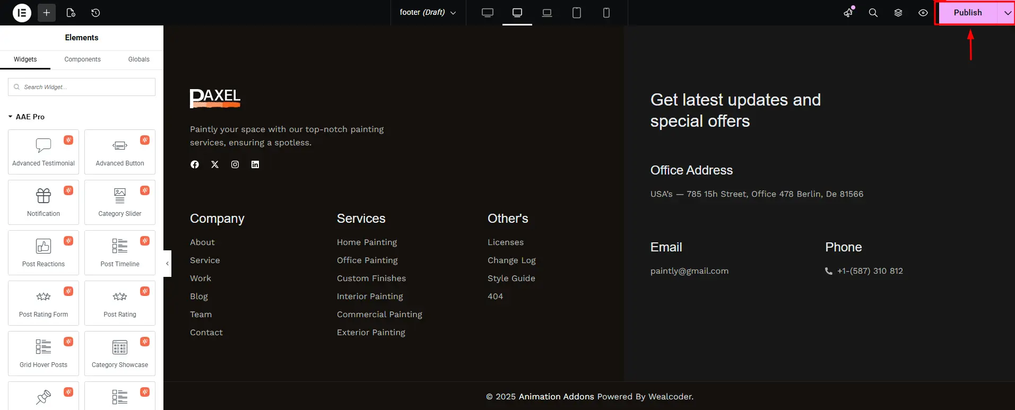Click the Blog footer link
Screen dimensions: 1015x410
coord(199,296)
